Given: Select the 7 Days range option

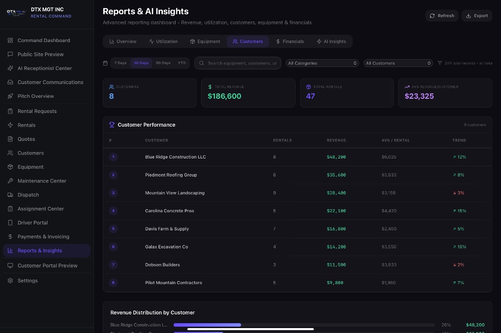Looking at the screenshot, I should pyautogui.click(x=120, y=63).
